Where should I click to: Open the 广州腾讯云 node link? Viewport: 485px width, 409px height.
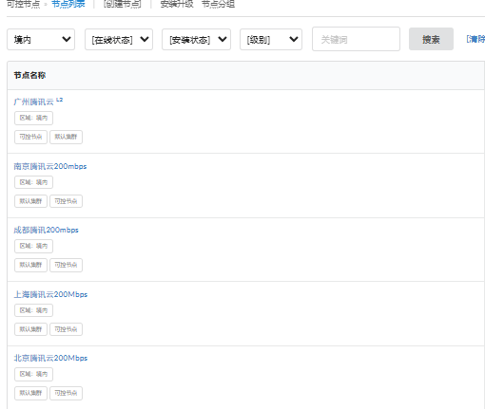33,102
